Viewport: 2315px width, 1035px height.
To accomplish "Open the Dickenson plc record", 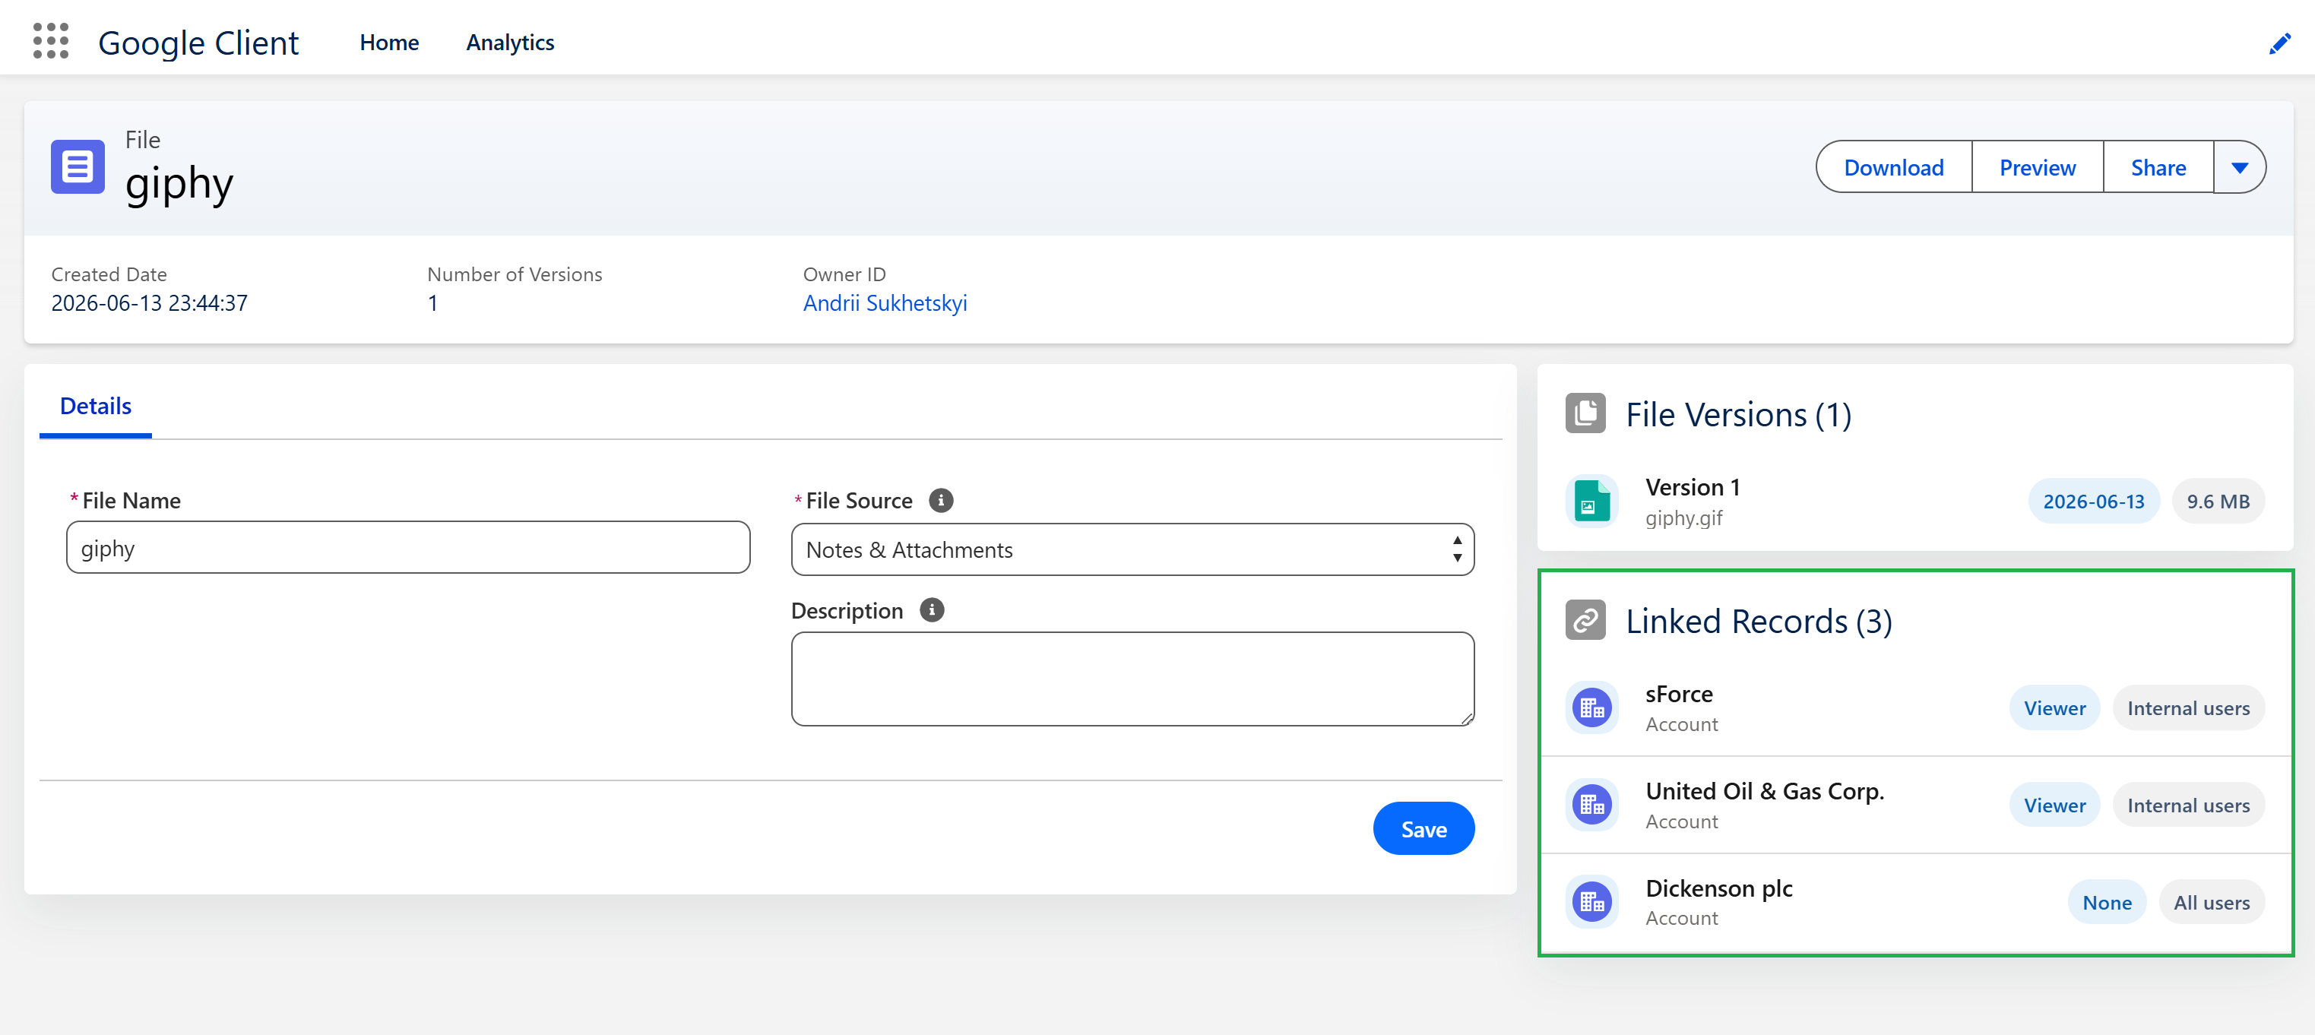I will click(1718, 888).
